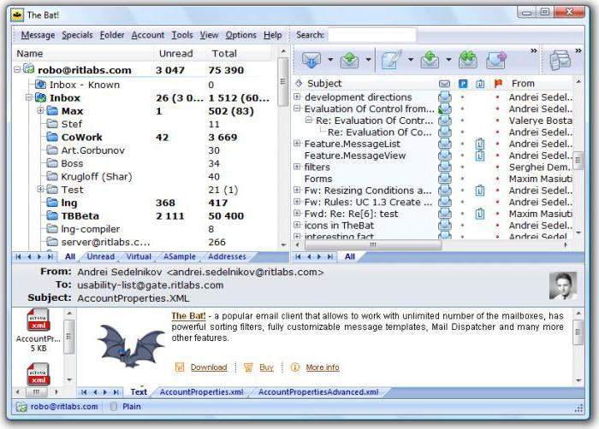Open dropdown arrow next to new message icon
The width and height of the screenshot is (599, 429).
coord(411,60)
